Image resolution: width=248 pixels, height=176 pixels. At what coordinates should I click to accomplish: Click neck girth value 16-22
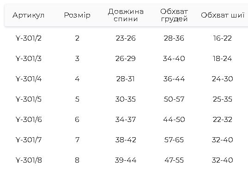pyautogui.click(x=223, y=38)
